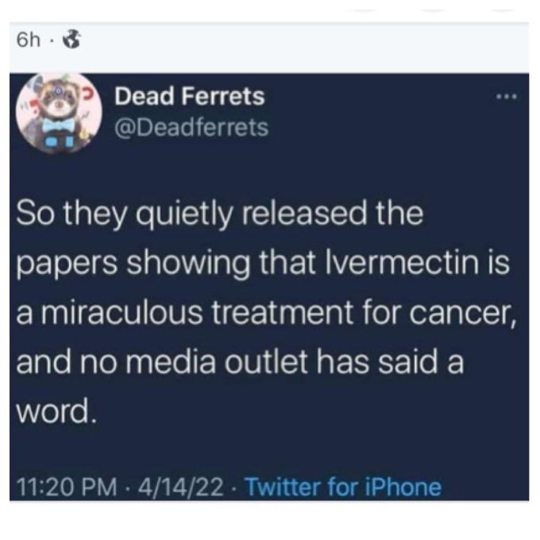Open the Dead Ferrets display name
The image size is (540, 540).
(189, 98)
